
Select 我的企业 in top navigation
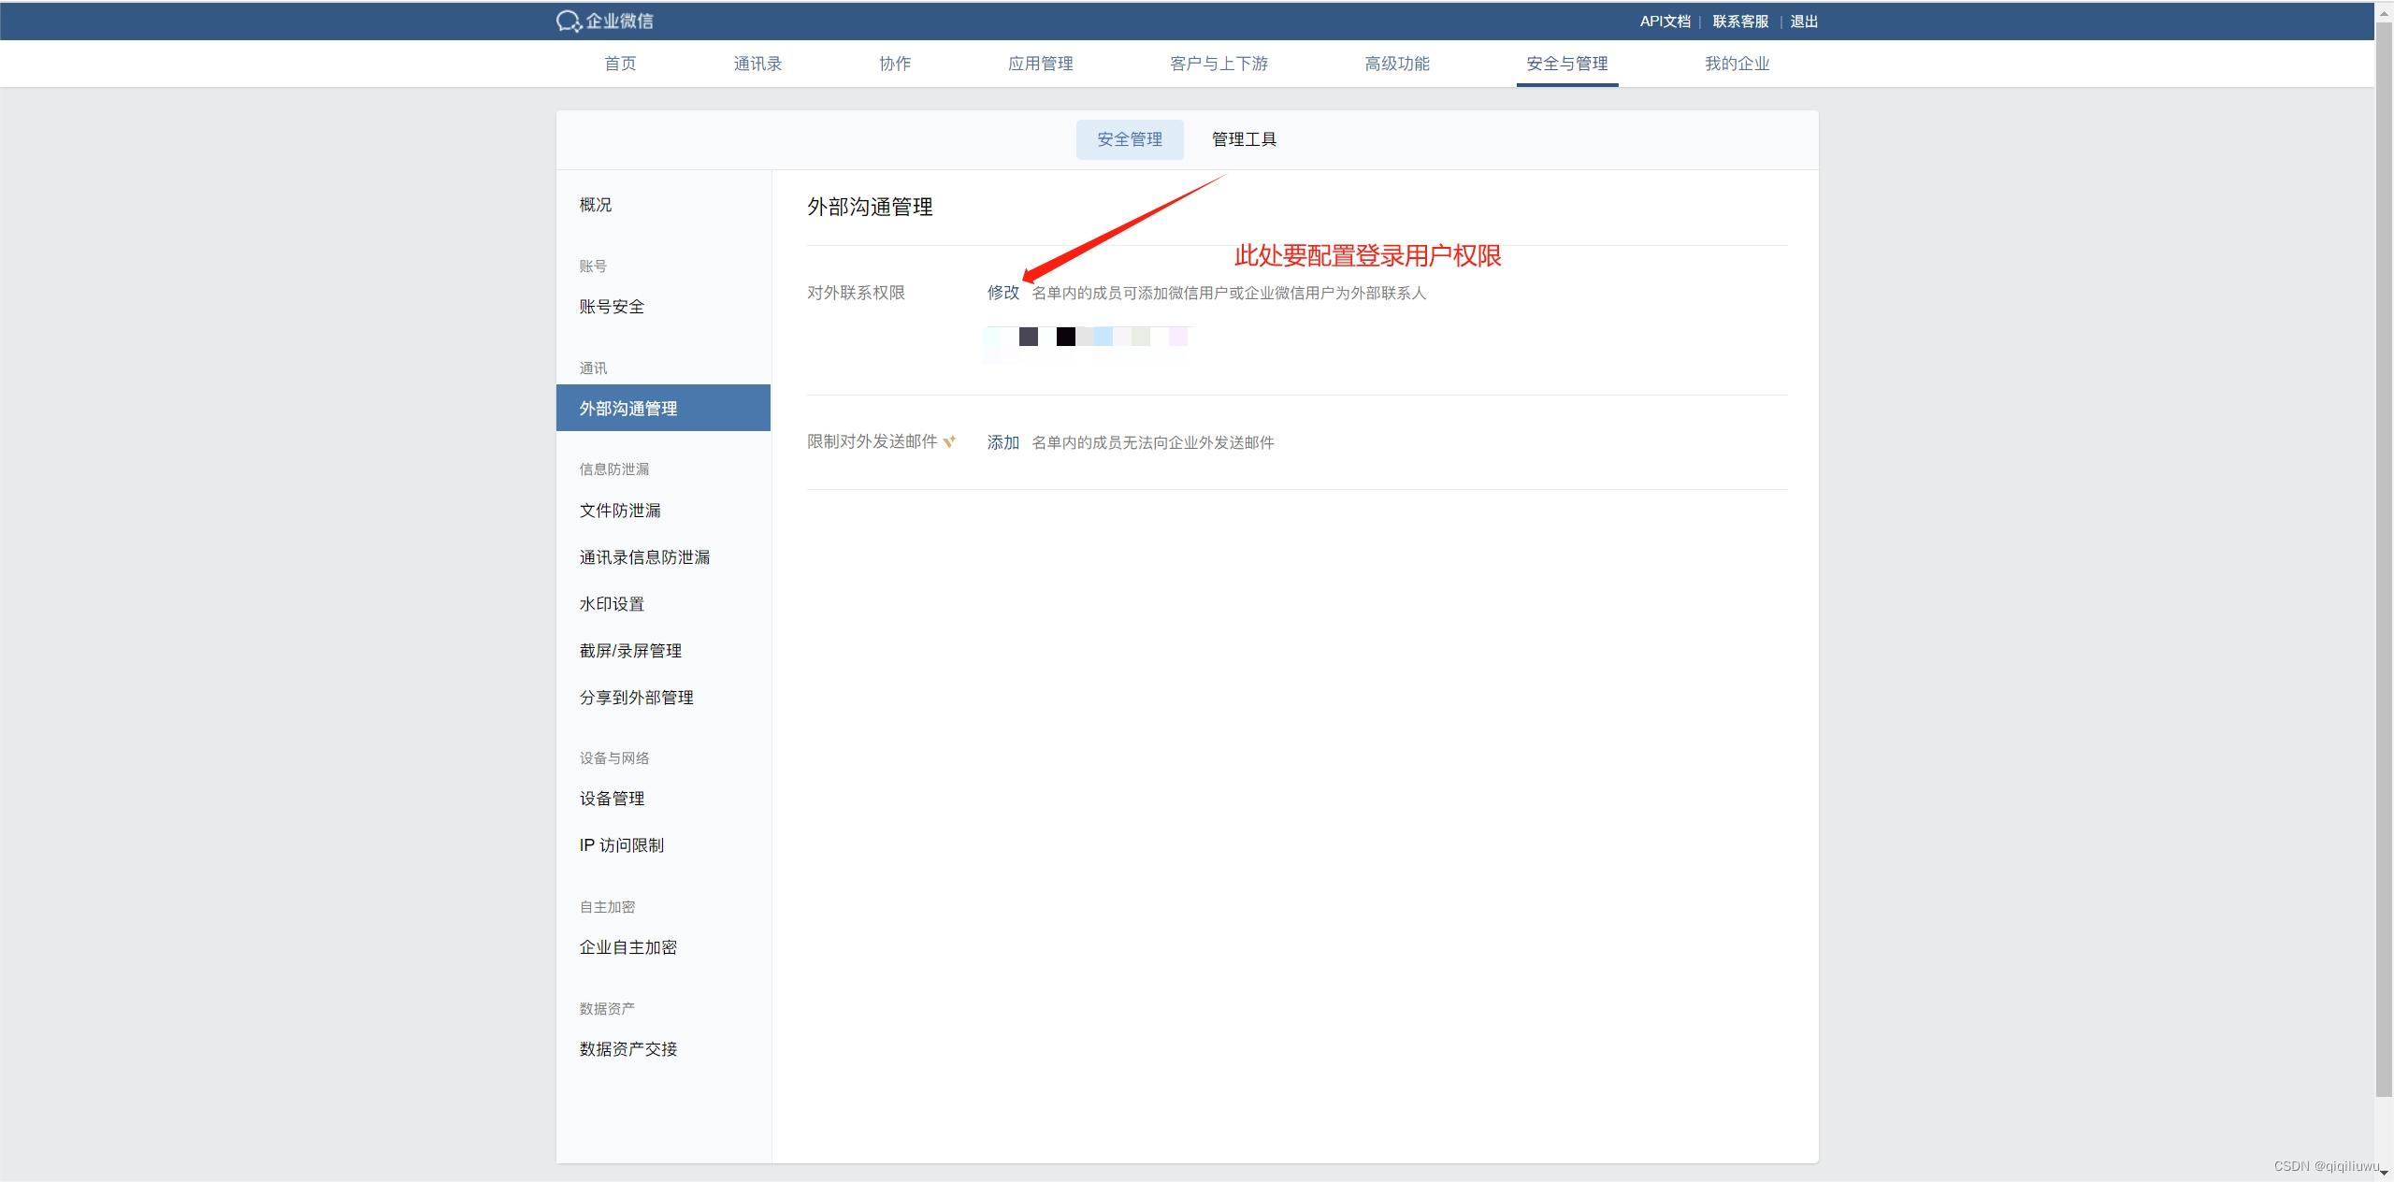tap(1737, 64)
